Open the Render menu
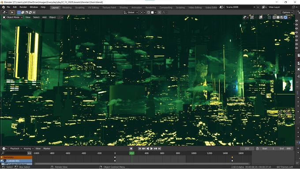This screenshot has height=169, width=300. pyautogui.click(x=23, y=7)
